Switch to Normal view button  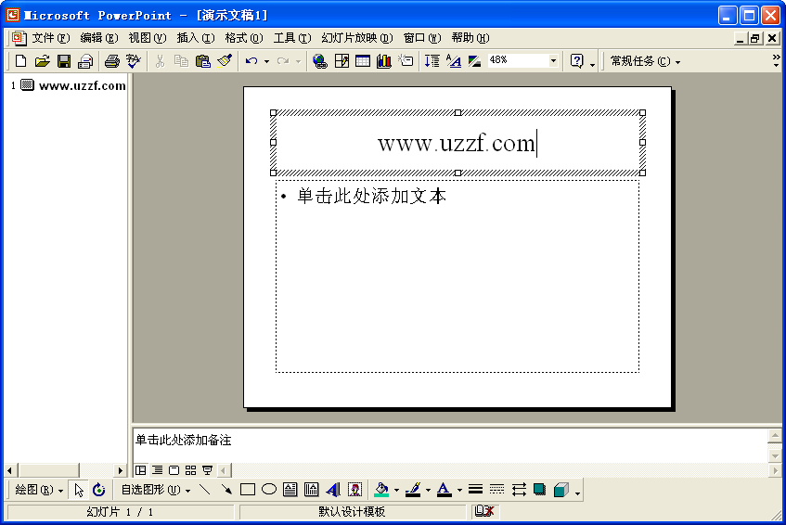click(x=141, y=470)
